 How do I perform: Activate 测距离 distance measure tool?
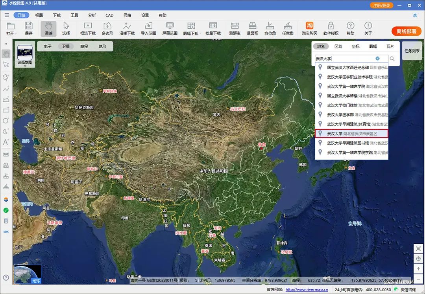coord(235,28)
